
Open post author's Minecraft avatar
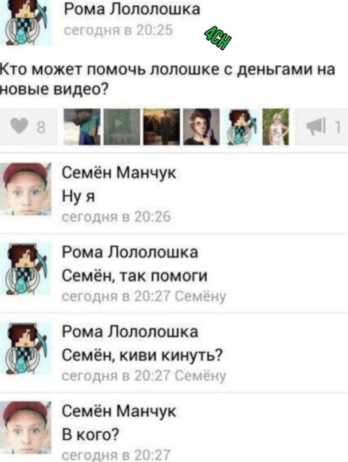pos(26,23)
